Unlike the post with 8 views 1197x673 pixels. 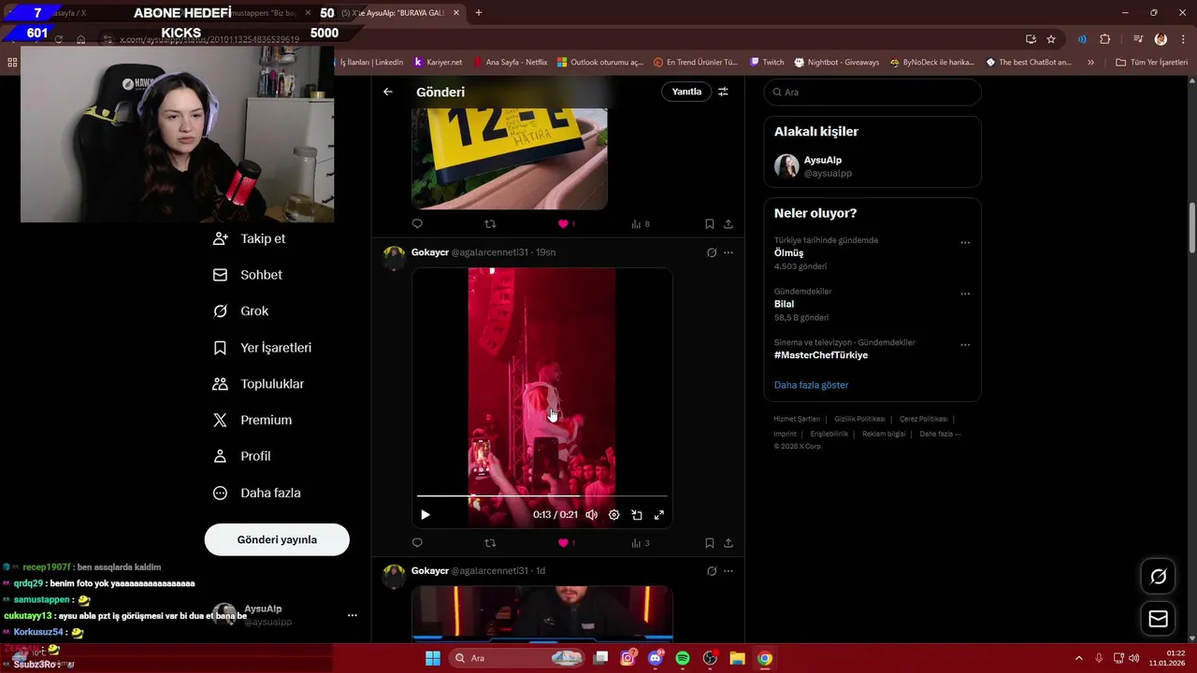click(x=563, y=223)
